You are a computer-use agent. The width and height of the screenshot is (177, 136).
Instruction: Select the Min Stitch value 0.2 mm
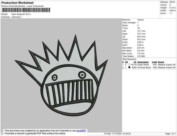click(x=141, y=51)
